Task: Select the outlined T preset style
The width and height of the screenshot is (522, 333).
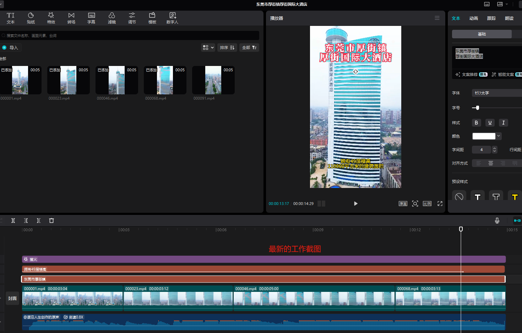Action: 496,196
